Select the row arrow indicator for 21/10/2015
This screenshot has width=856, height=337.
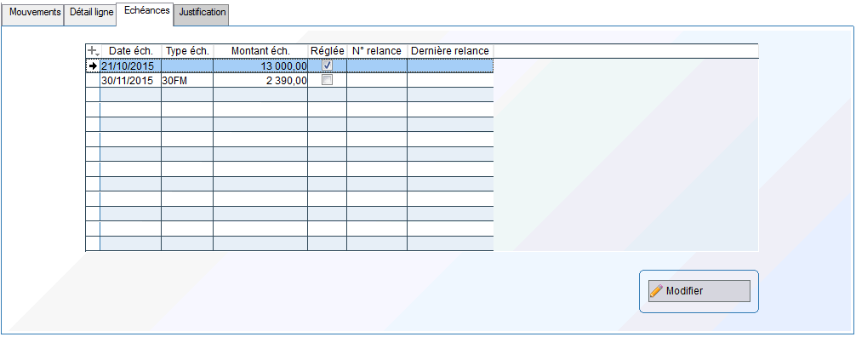pyautogui.click(x=93, y=66)
